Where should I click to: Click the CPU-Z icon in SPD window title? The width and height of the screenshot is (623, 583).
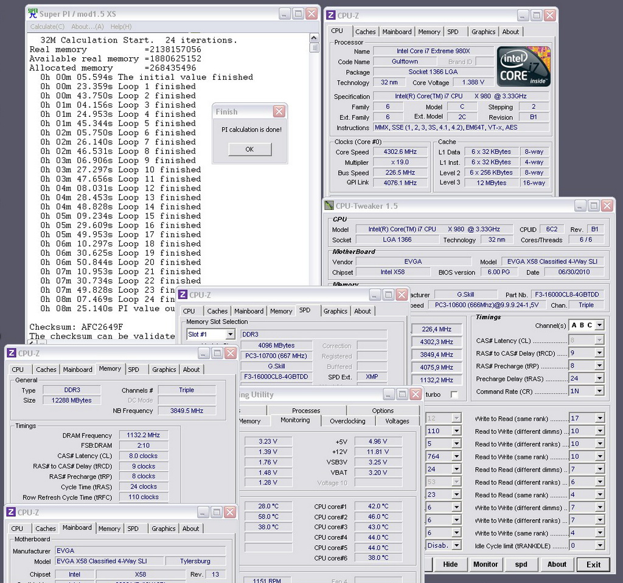pyautogui.click(x=183, y=295)
